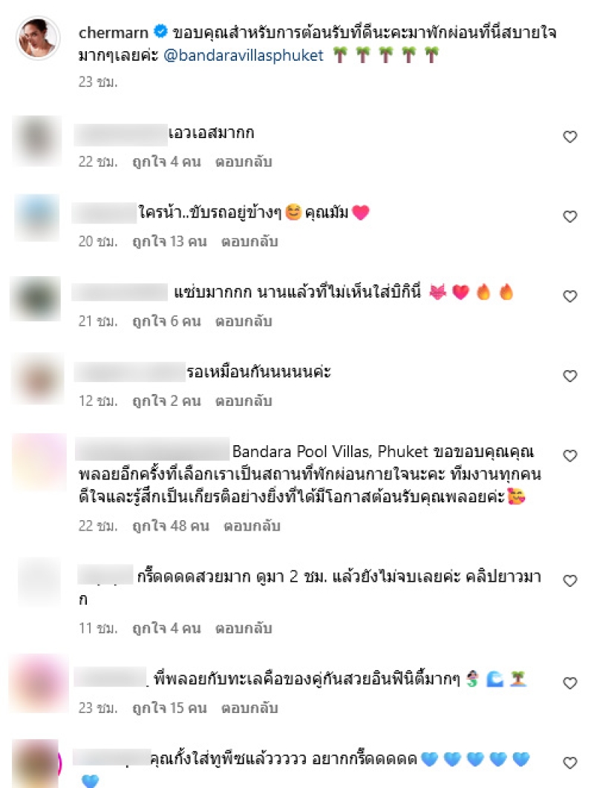This screenshot has height=788, width=594.
Task: Like the comment about แซ่บมากกก bikini
Action: [569, 297]
